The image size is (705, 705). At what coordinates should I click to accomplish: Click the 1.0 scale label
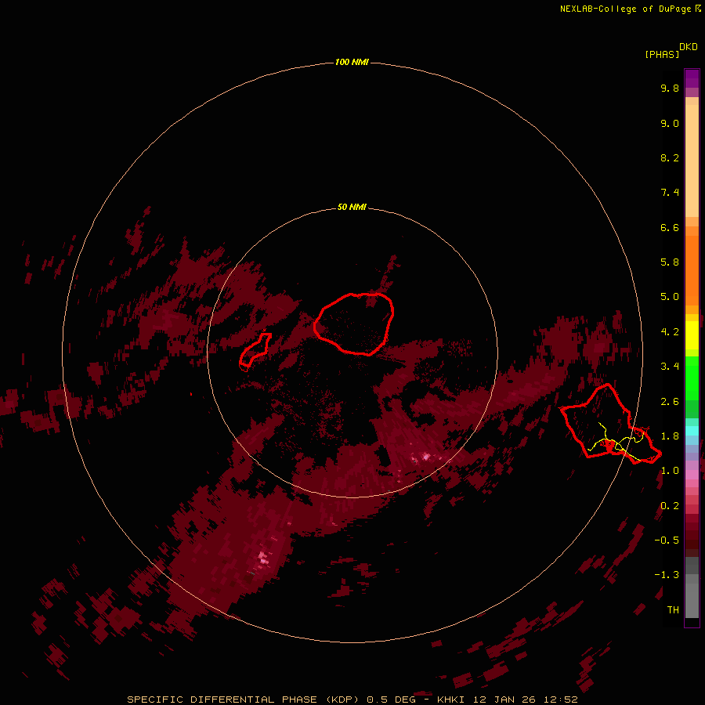(670, 471)
